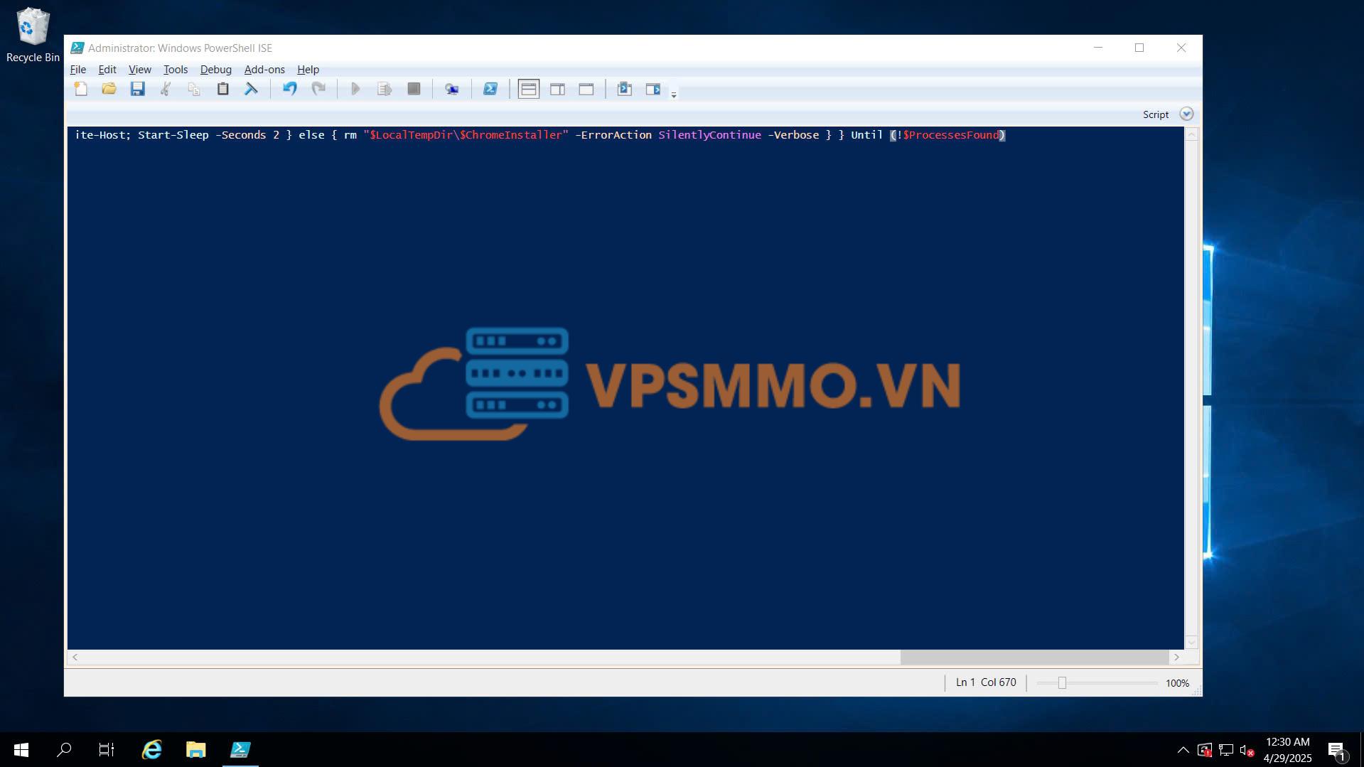
Task: Open the muted volume tray icon
Action: [1246, 750]
